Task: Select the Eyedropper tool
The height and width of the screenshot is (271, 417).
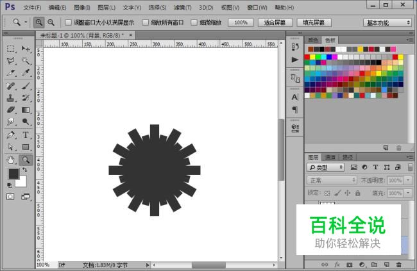Action: [26, 73]
